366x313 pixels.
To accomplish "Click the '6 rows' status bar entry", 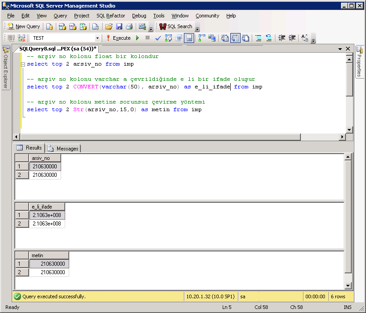I will pyautogui.click(x=338, y=296).
